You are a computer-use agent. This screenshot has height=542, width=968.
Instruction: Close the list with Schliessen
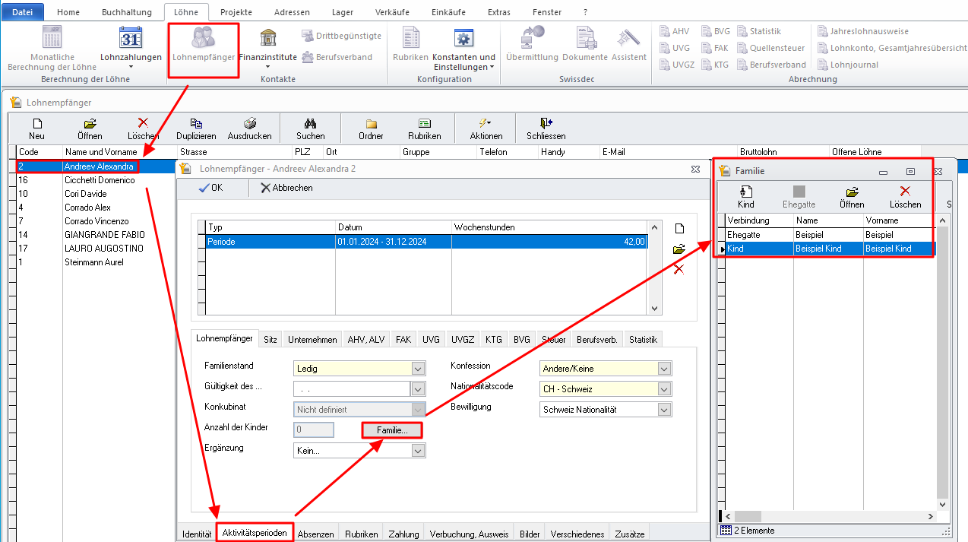(546, 129)
